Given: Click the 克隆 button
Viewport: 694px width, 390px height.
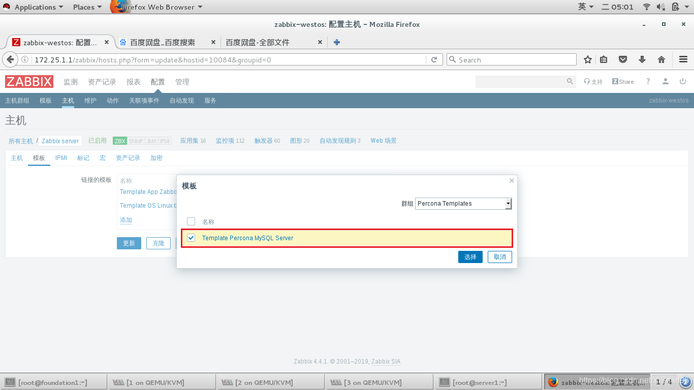Looking at the screenshot, I should [159, 243].
